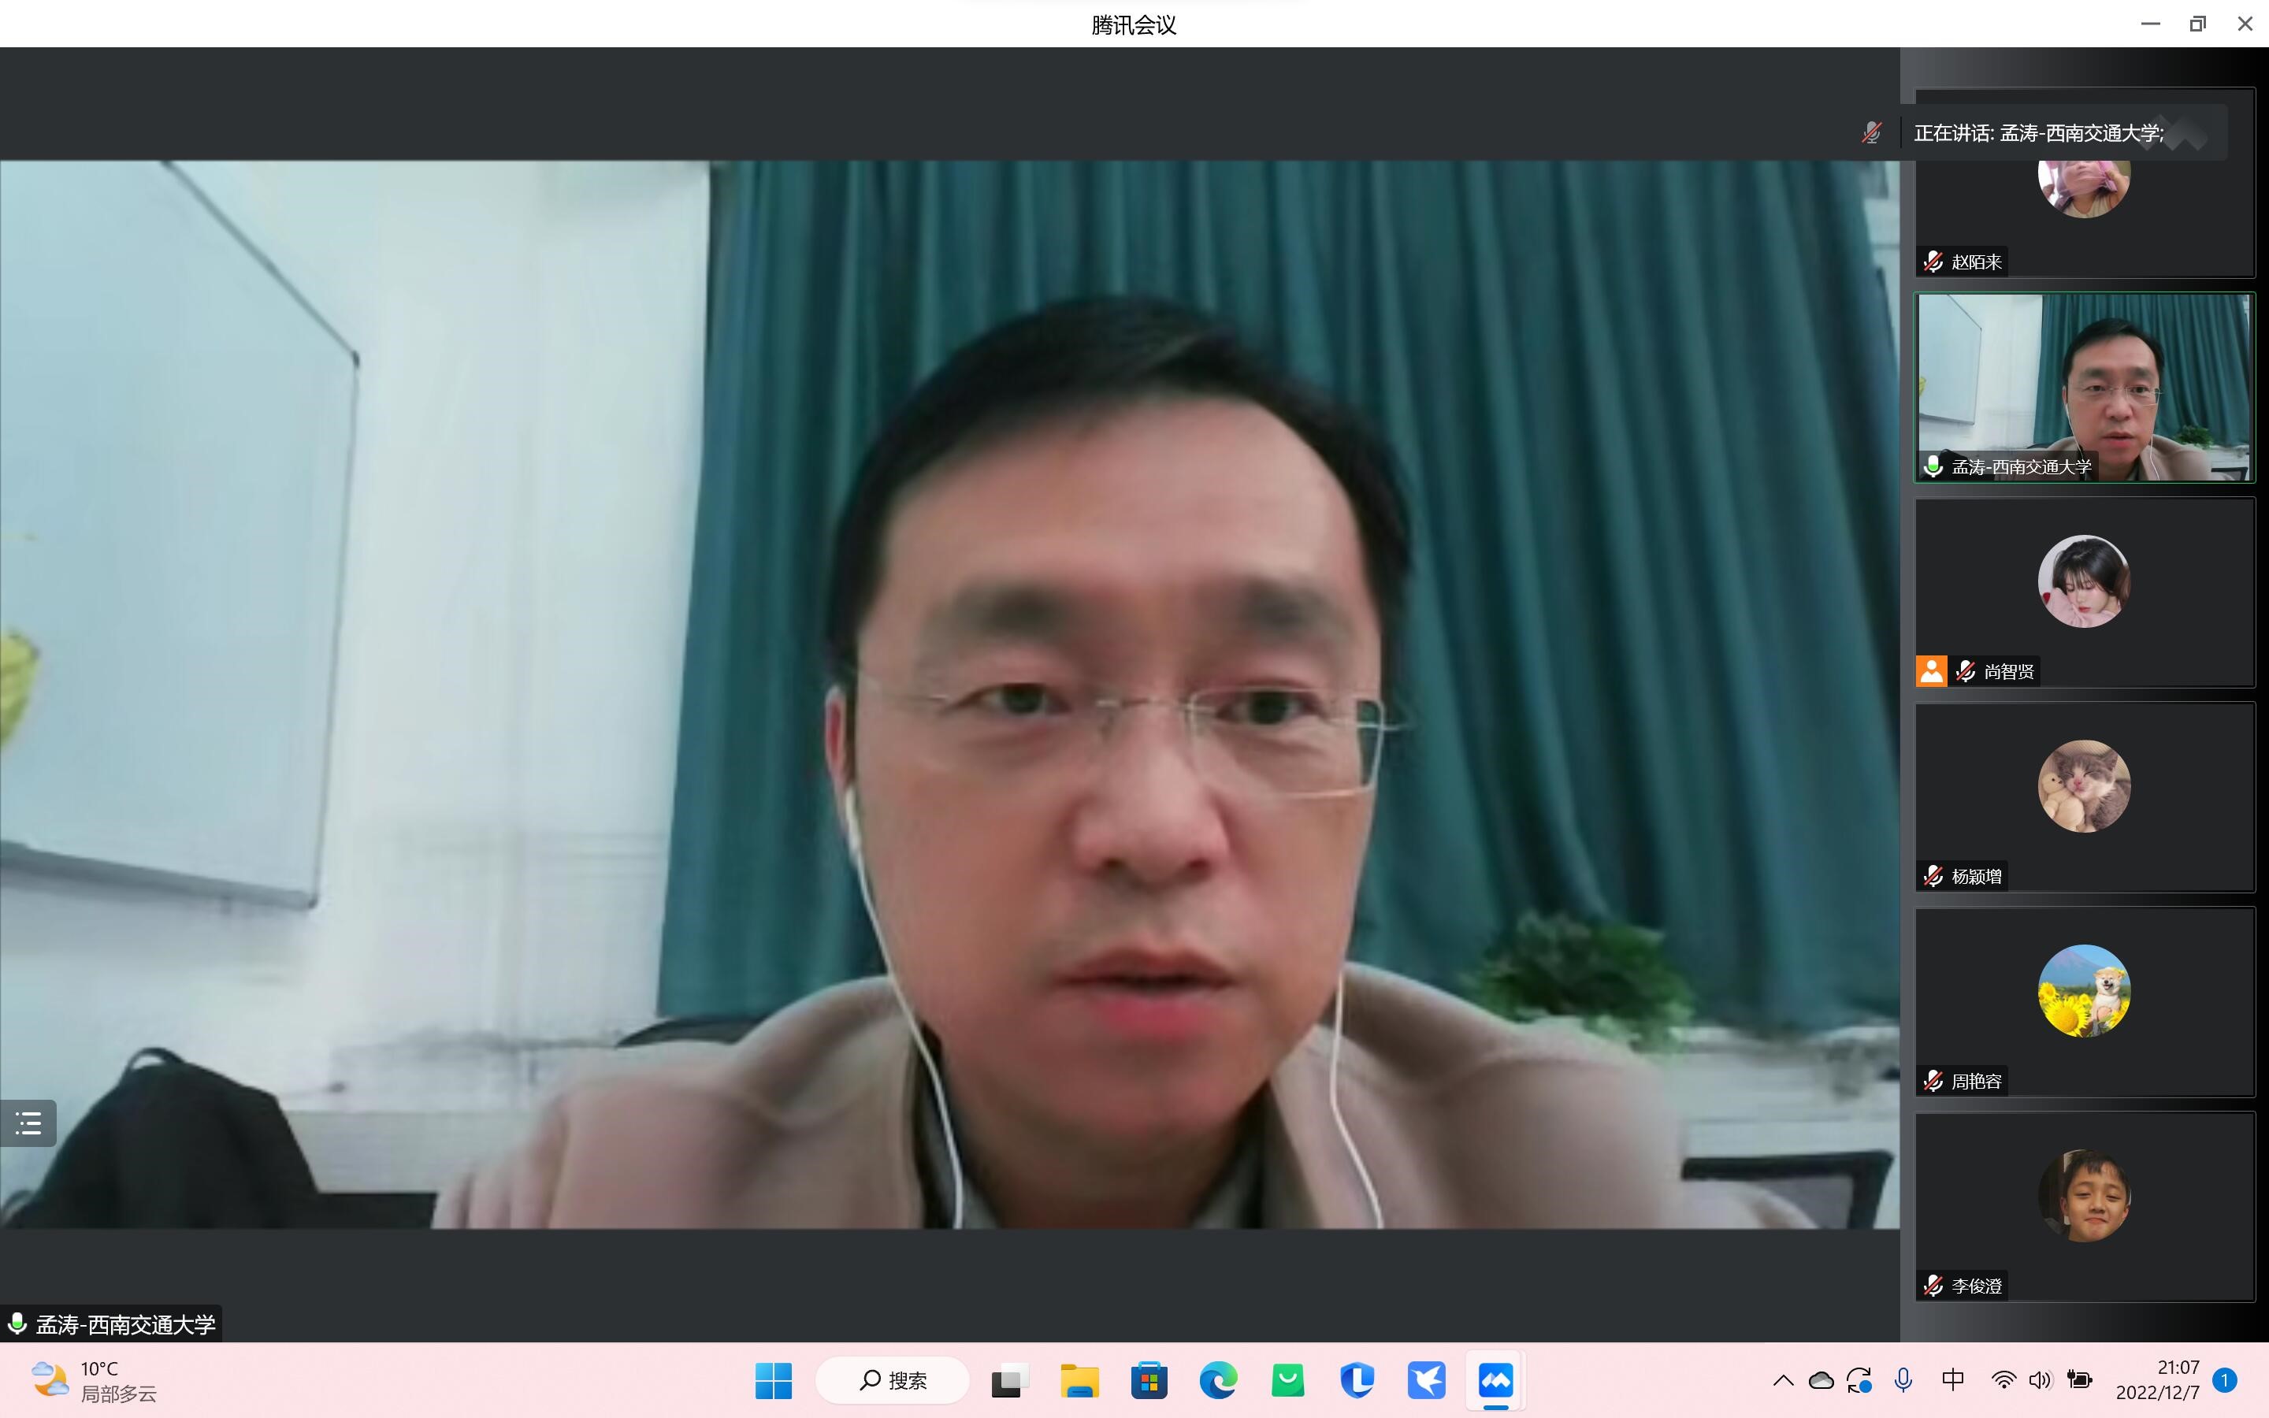Select 周艳容's sunflower avatar
2269x1418 pixels.
coord(2083,990)
